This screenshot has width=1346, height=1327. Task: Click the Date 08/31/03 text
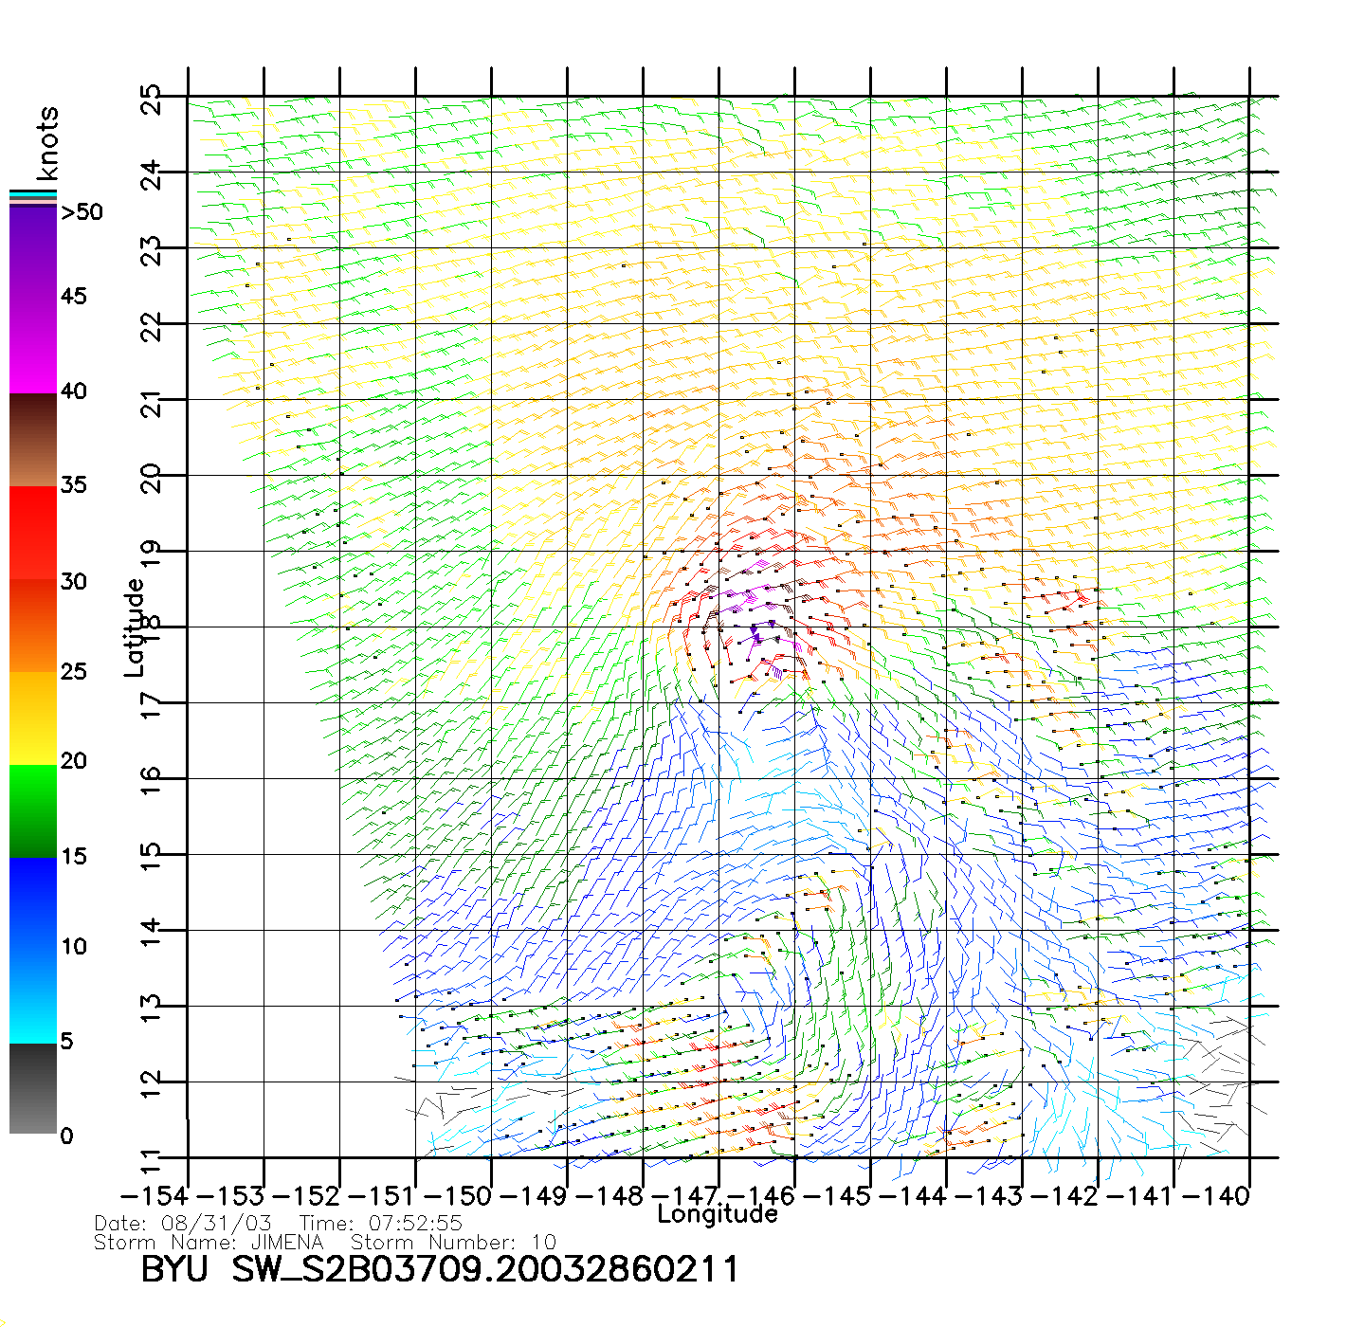[x=183, y=1224]
